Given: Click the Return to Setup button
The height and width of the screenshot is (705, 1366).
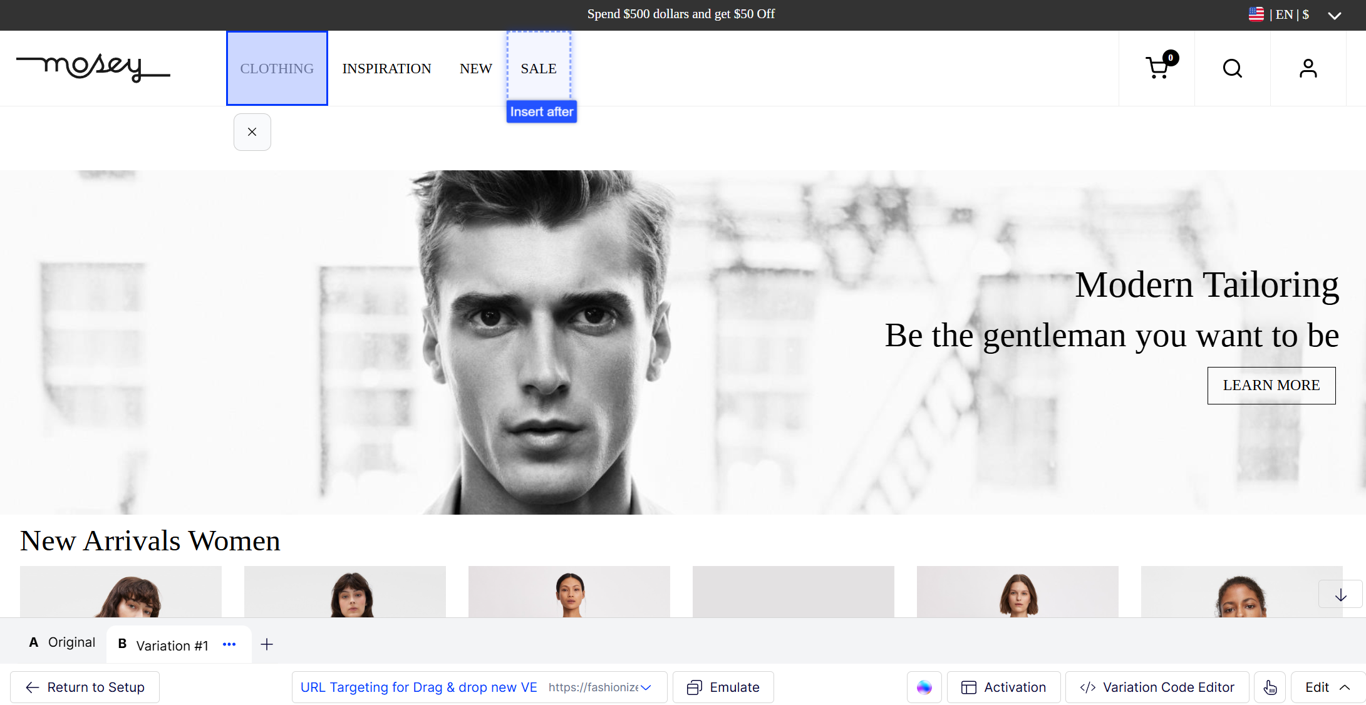Looking at the screenshot, I should 85,687.
